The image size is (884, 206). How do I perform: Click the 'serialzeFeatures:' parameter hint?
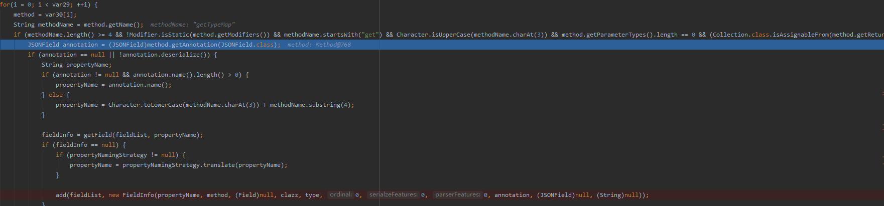394,194
